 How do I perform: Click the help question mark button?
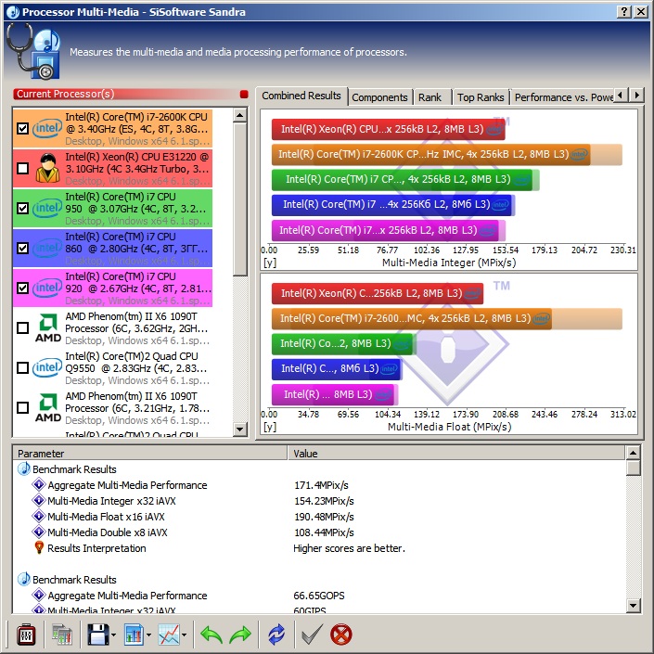click(623, 12)
